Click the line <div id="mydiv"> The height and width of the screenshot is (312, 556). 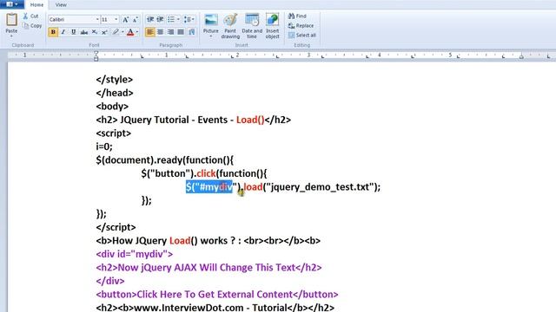pyautogui.click(x=135, y=254)
